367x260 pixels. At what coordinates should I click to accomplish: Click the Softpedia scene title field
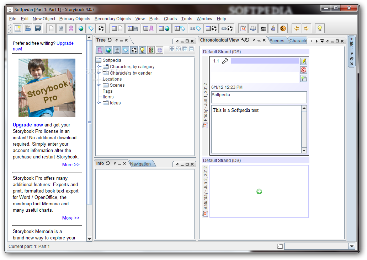(259, 97)
